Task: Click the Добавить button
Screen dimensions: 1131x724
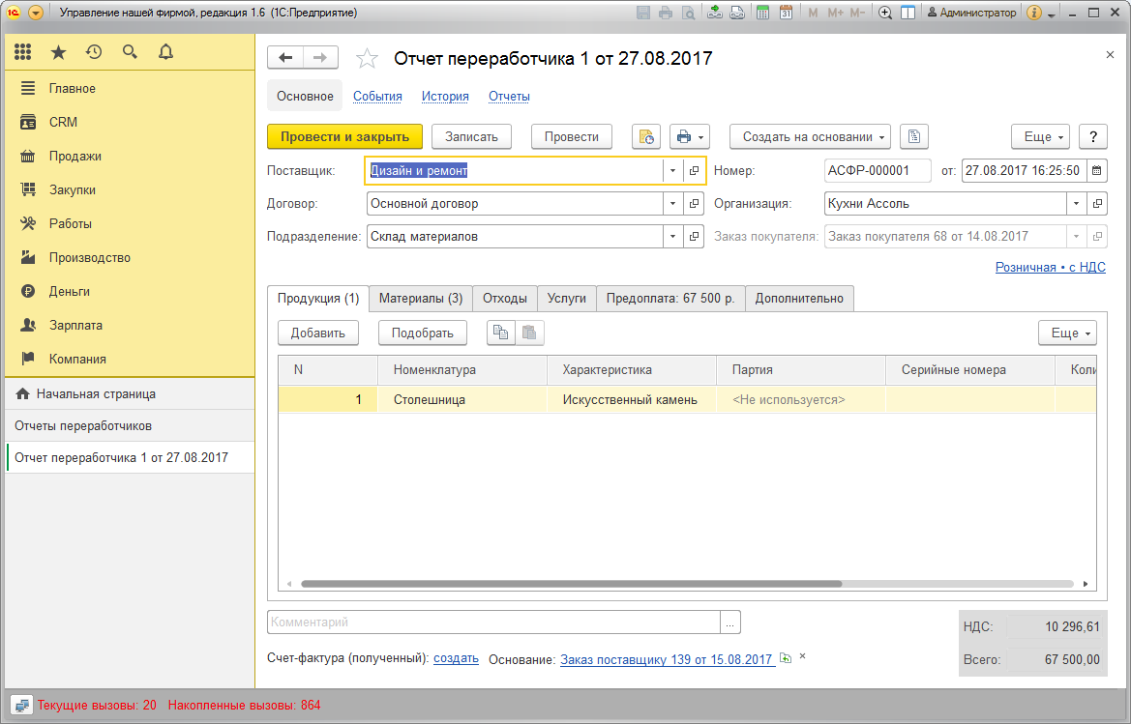Action: [318, 333]
